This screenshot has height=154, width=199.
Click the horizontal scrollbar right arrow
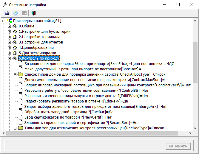[190, 133]
